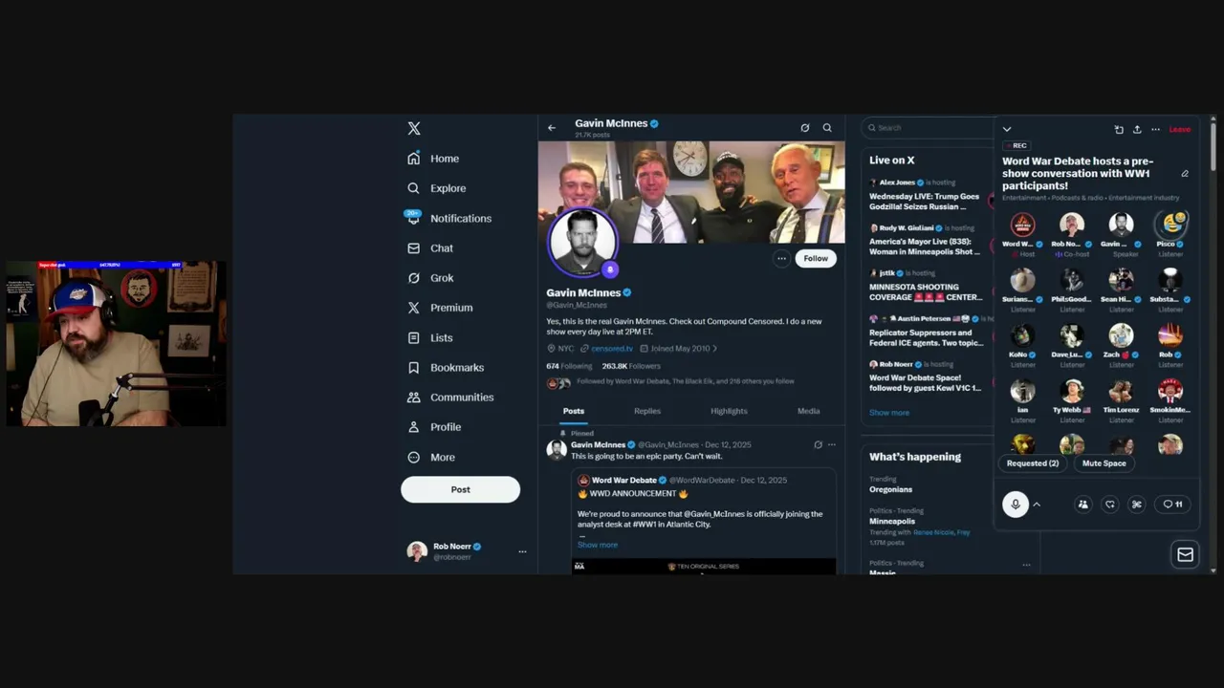
Task: Switch to the Media tab
Action: (808, 411)
